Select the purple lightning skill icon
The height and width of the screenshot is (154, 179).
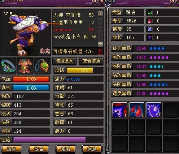click(x=120, y=110)
